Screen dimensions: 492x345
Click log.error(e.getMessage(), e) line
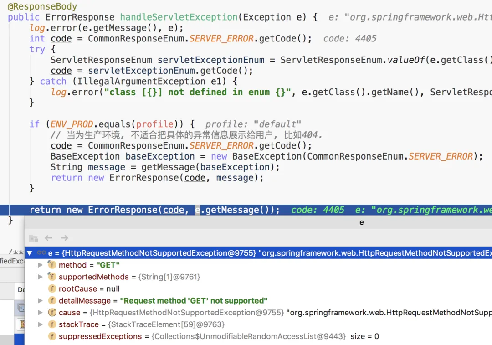106,28
